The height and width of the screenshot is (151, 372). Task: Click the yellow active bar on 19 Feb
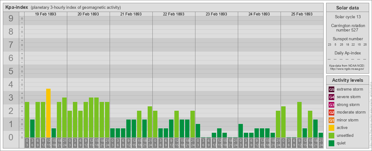48,113
